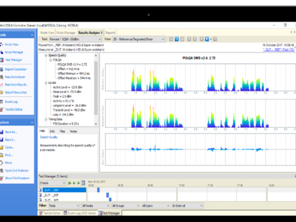Open the All Users filter dropdown

(156, 206)
